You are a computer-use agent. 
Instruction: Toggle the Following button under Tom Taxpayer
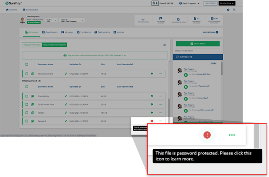[x=34, y=23]
